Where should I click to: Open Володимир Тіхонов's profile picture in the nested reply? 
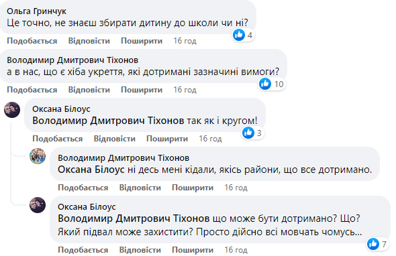pyautogui.click(x=38, y=156)
